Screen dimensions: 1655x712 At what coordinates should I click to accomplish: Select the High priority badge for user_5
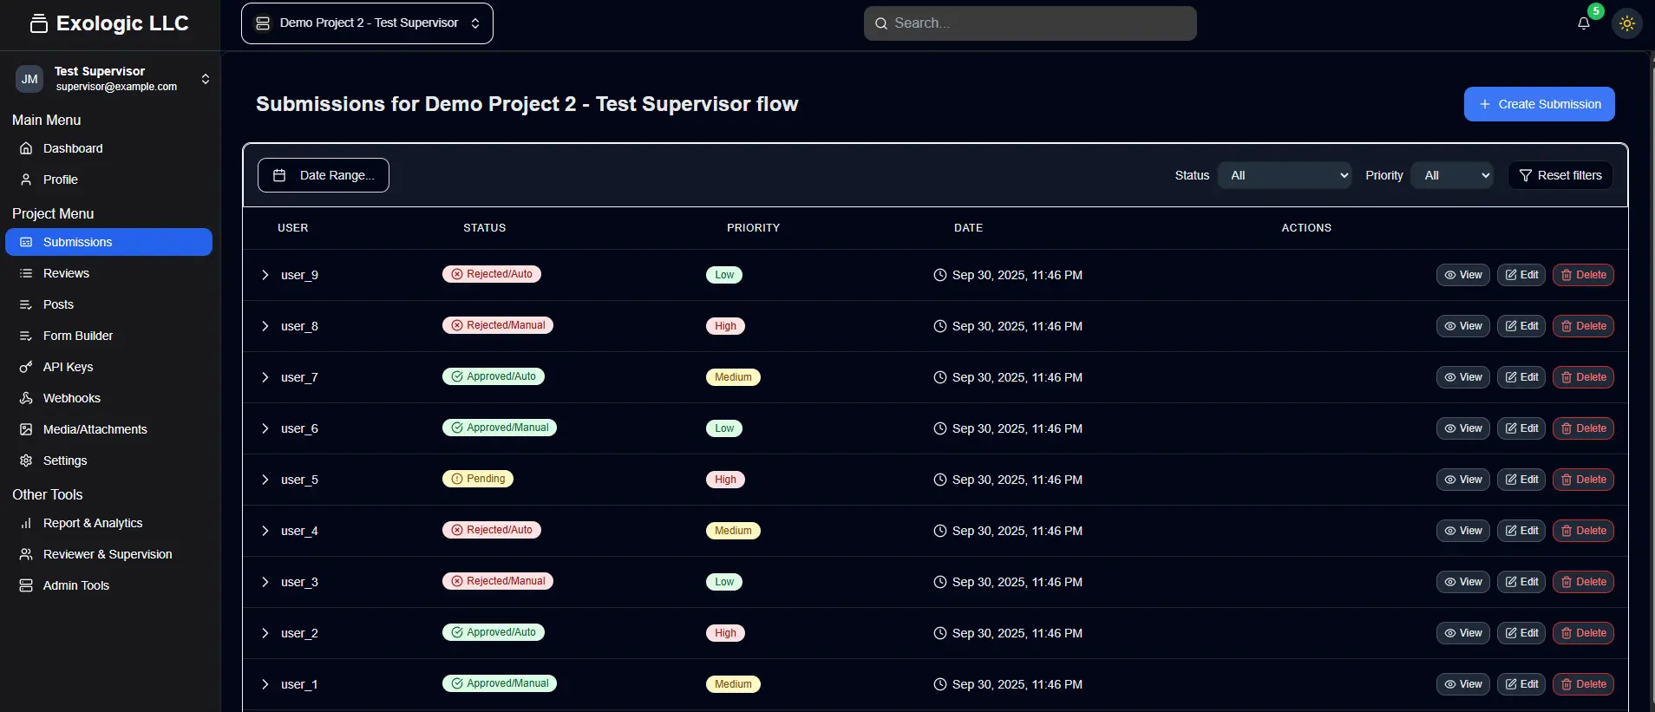click(x=725, y=480)
